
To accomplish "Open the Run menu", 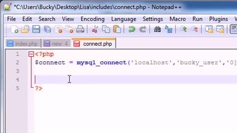I will (x=197, y=19).
